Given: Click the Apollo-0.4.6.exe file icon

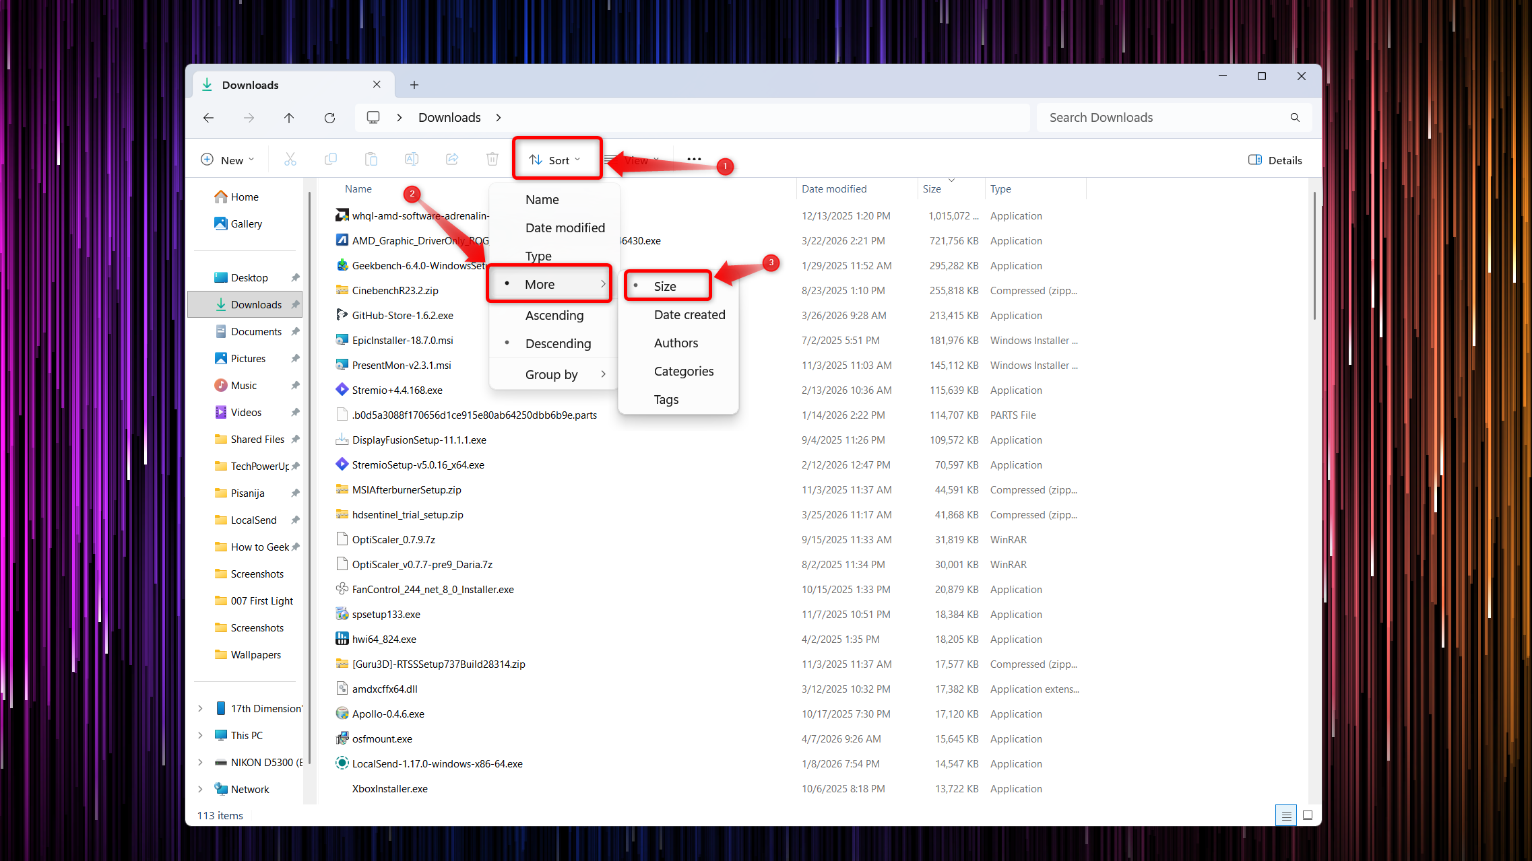Looking at the screenshot, I should click(x=342, y=714).
